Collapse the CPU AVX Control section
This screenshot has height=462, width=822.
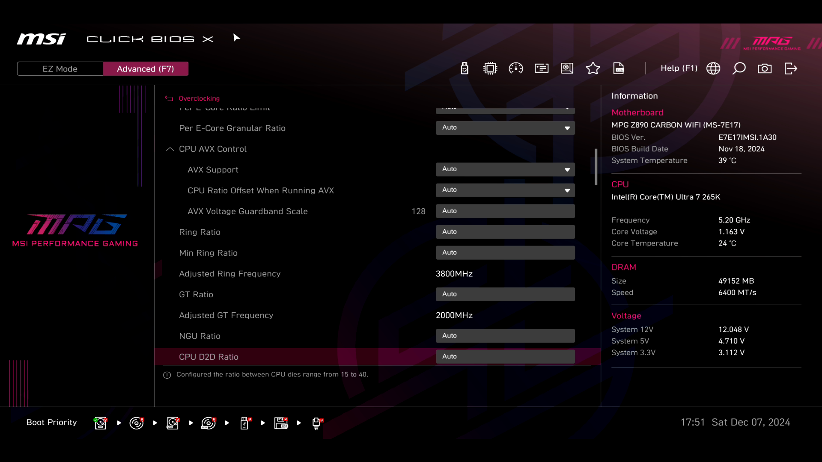pos(170,149)
